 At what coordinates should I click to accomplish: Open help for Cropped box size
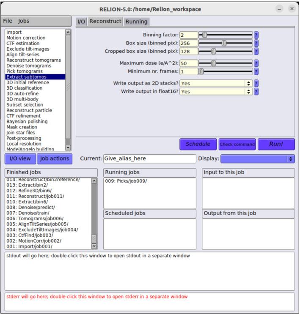point(256,52)
